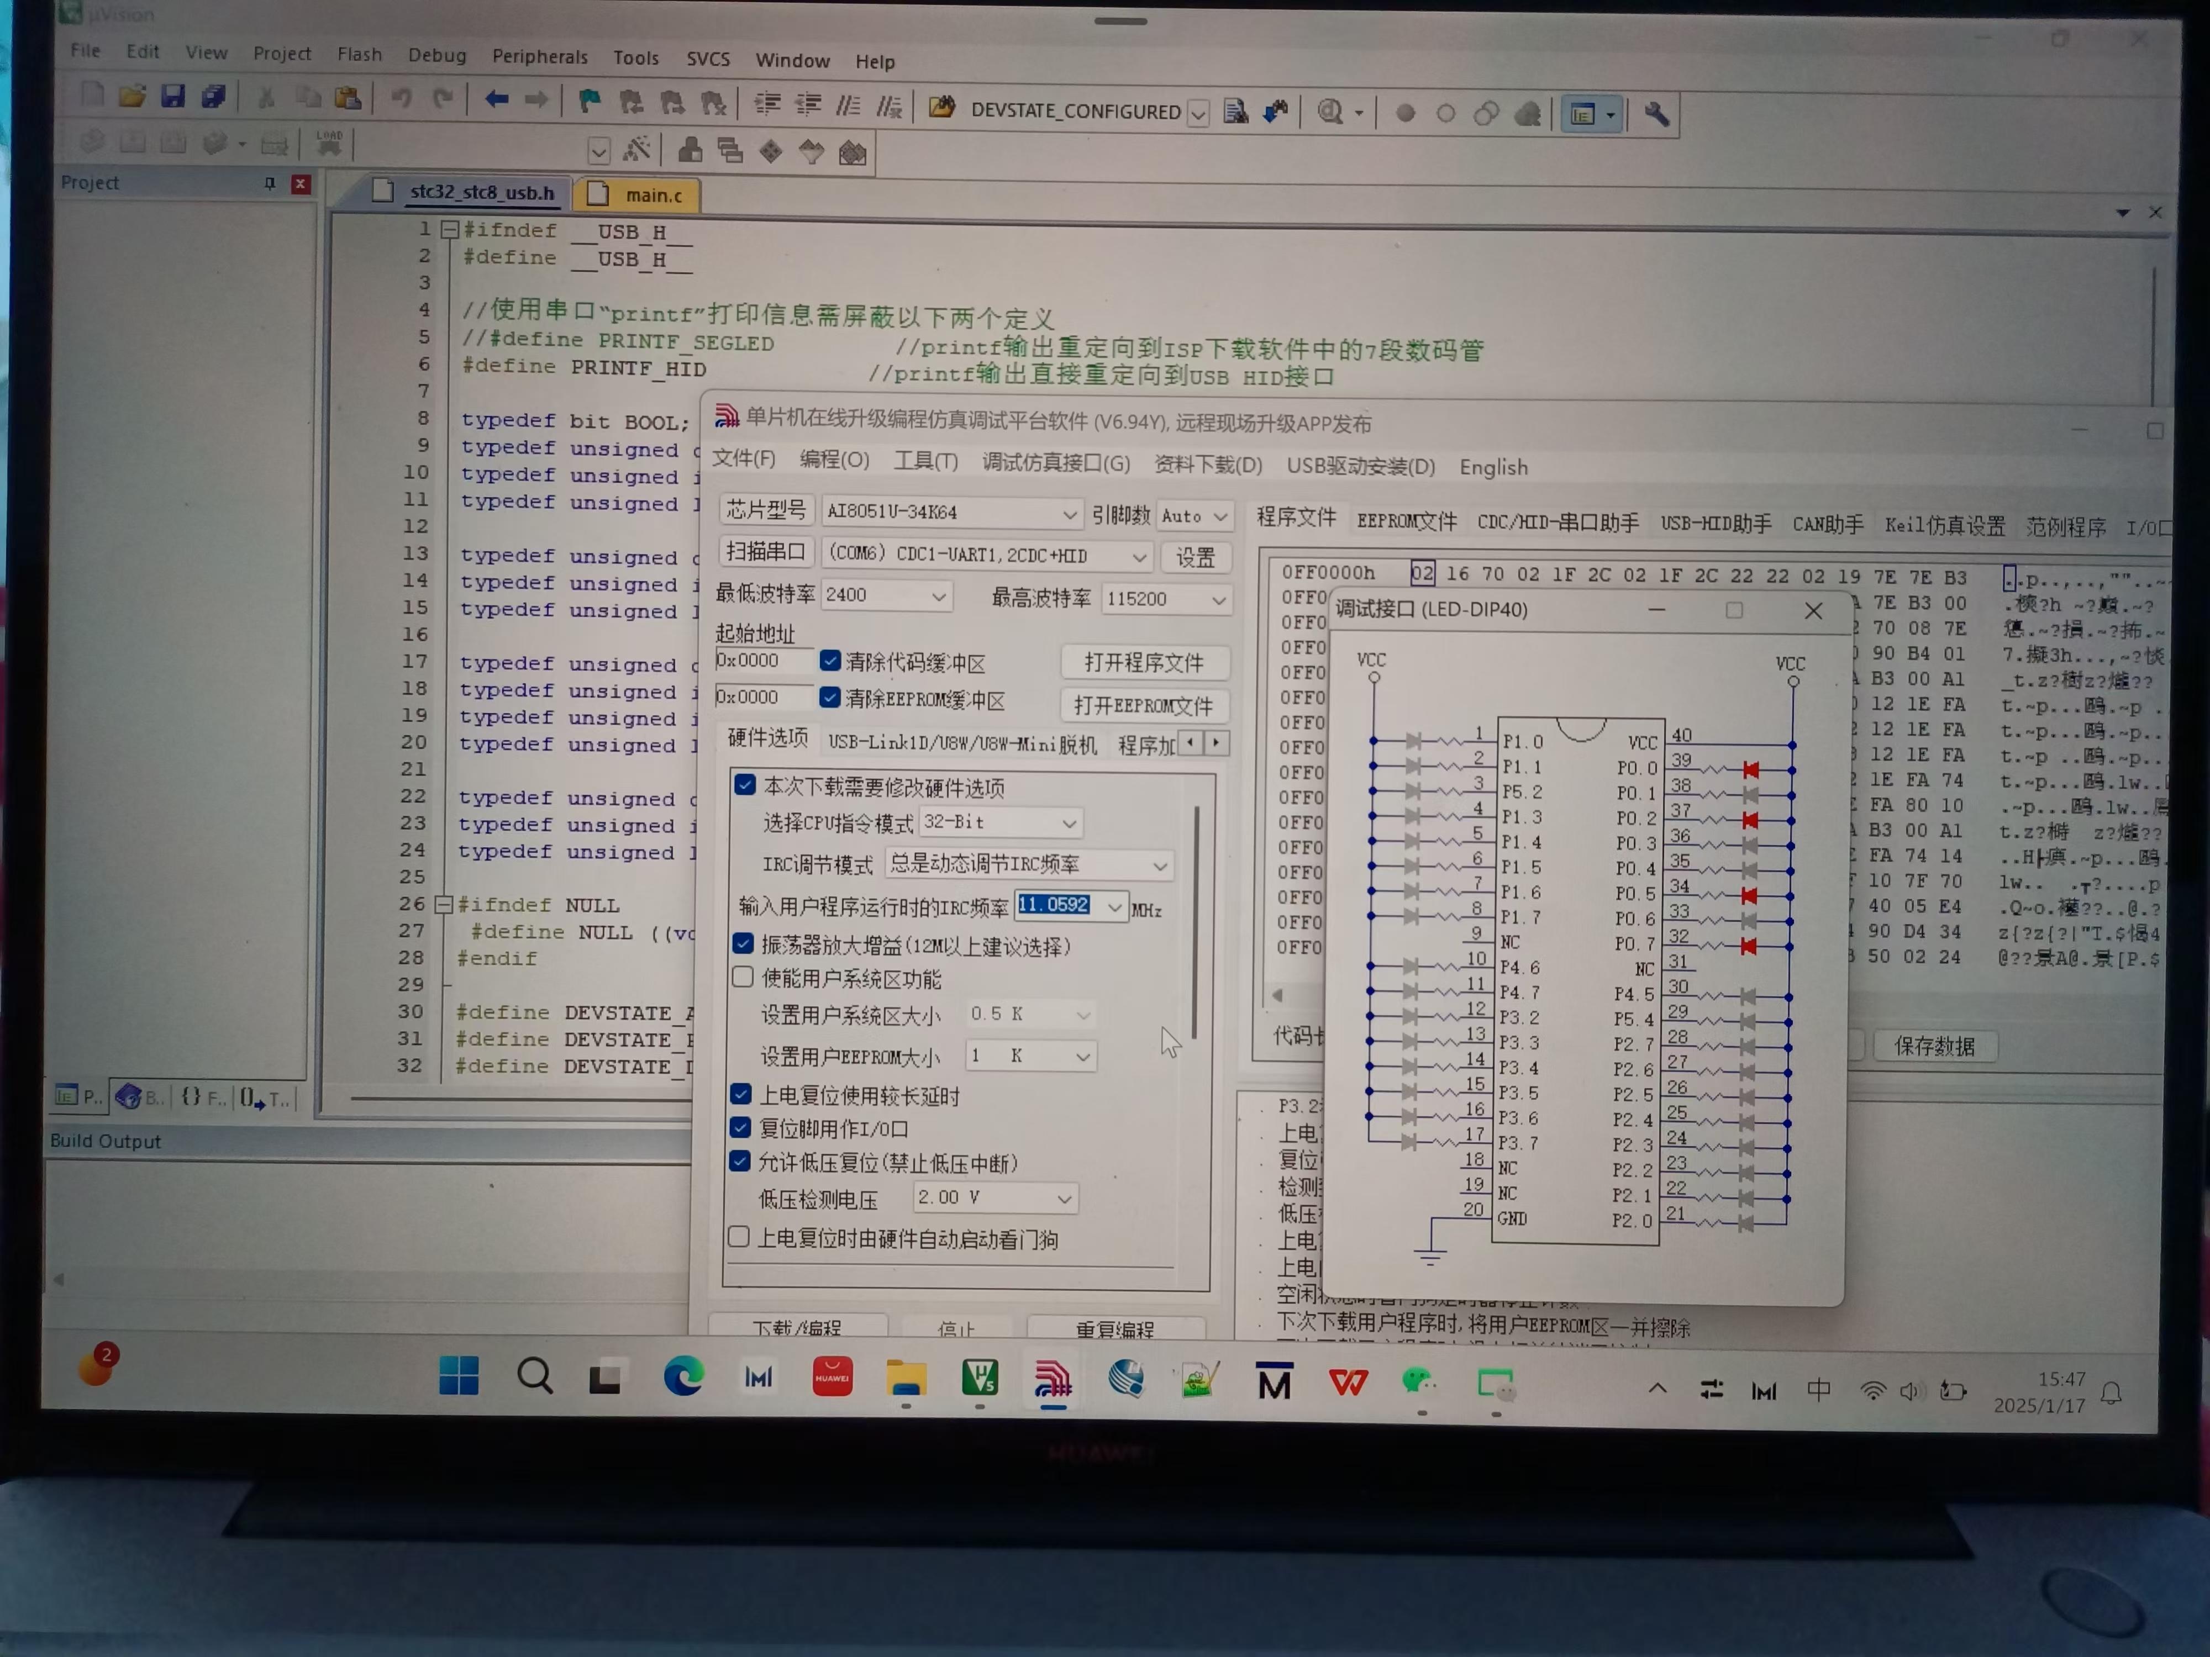Pin the Project panel with pushpin icon
This screenshot has width=2210, height=1657.
click(270, 183)
